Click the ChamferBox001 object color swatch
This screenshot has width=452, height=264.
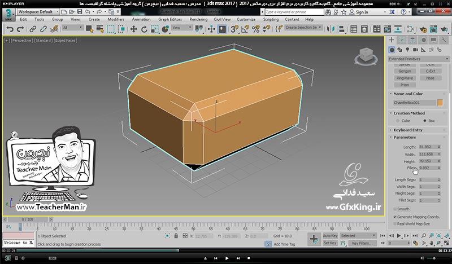(x=440, y=103)
